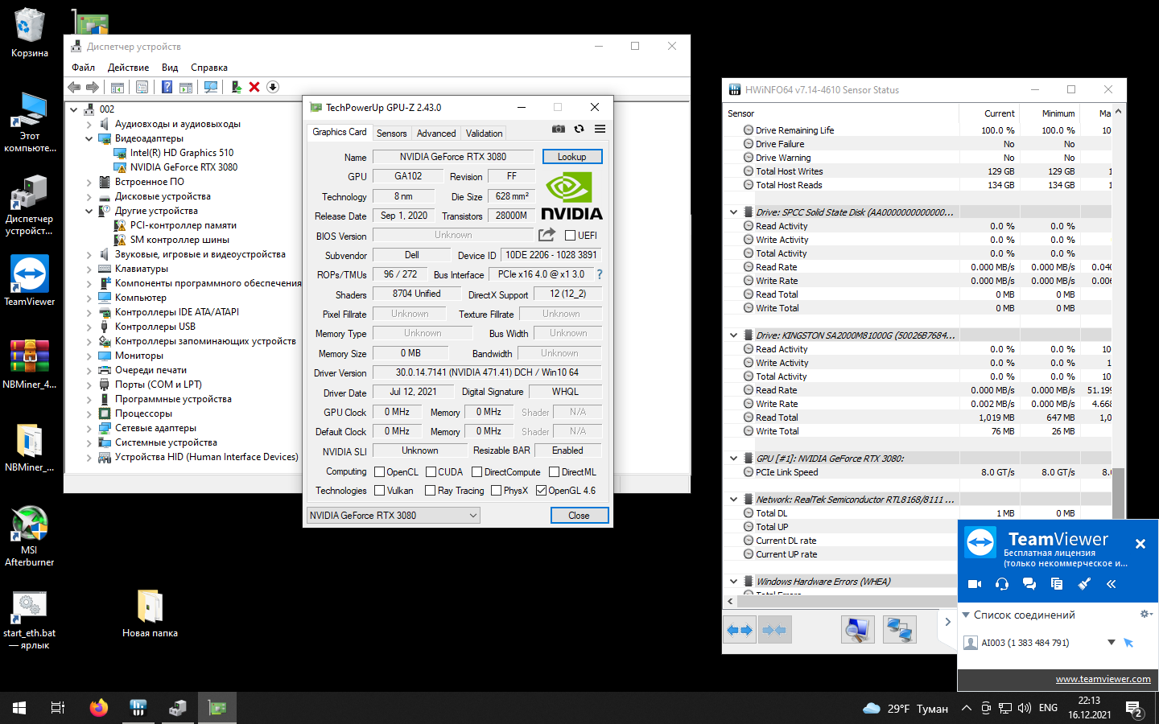Screen dimensions: 1159x724
Task: Click Bus Interface question mark in GPU-Z
Action: (600, 274)
